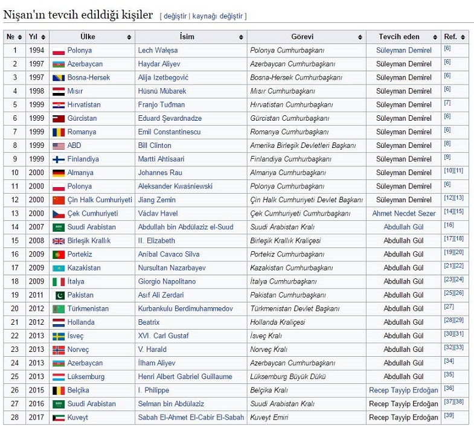
Task: Open the Selman bin Abdülaziz link
Action: 171,404
